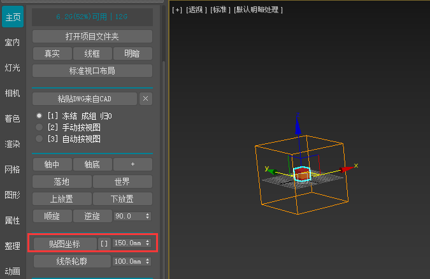The image size is (430, 279).
Task: Click the 轴底 pivot button
Action: pos(92,164)
